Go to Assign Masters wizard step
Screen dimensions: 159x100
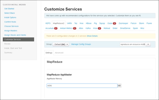pyautogui.click(x=11, y=31)
